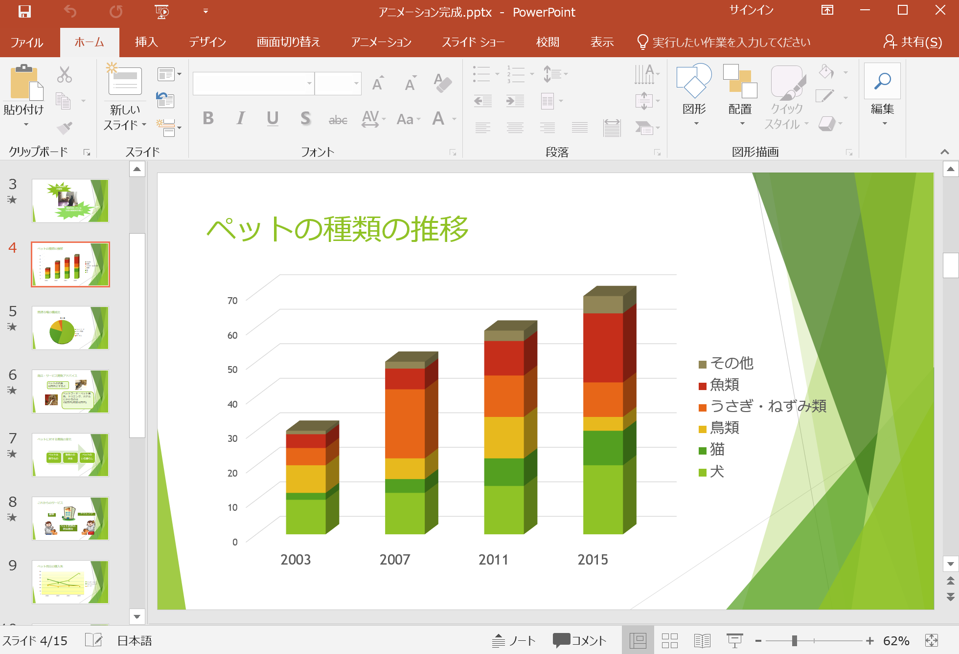This screenshot has width=959, height=654.
Task: Save the presentation with the floppy icon
Action: tap(24, 11)
